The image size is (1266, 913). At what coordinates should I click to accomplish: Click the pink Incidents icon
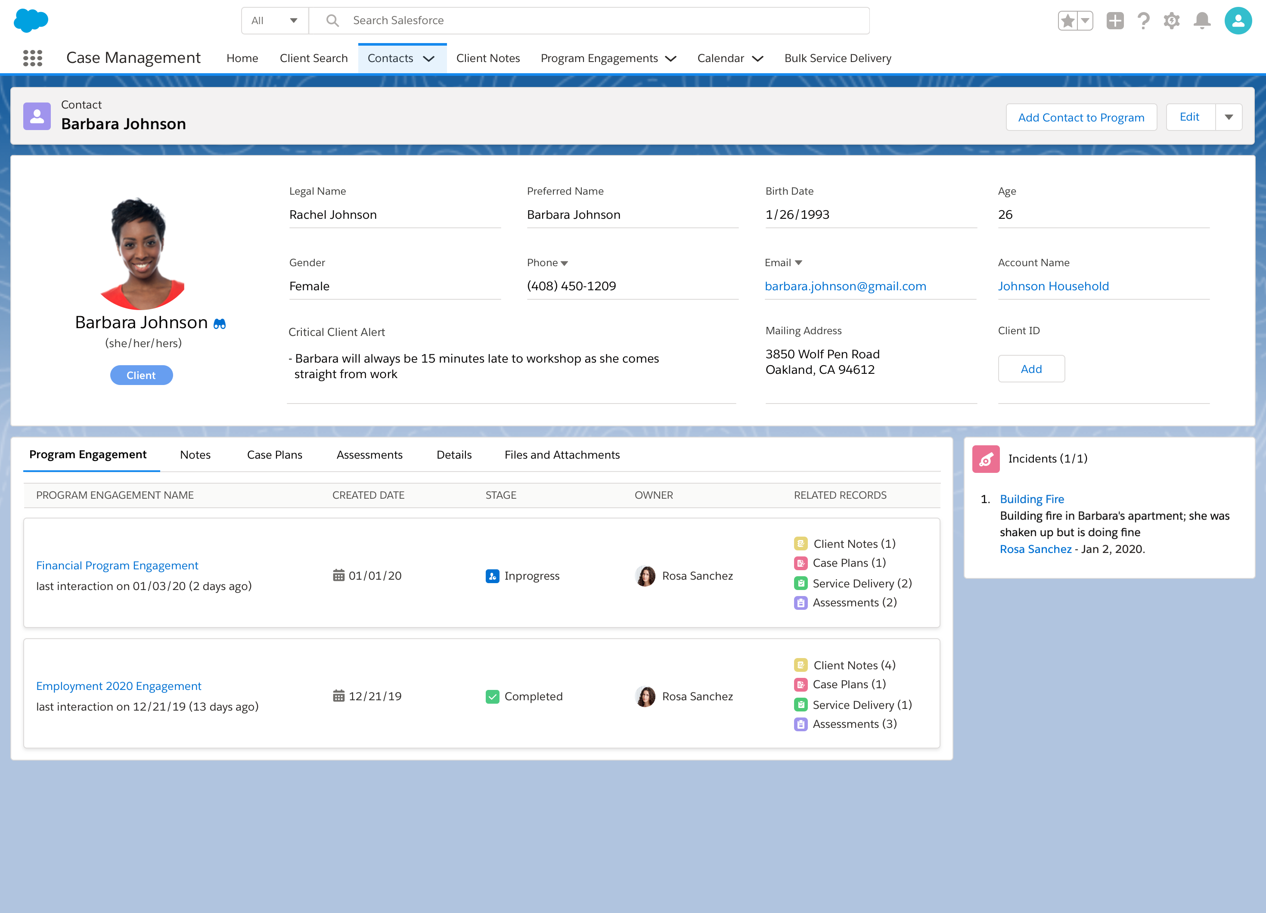(x=986, y=459)
